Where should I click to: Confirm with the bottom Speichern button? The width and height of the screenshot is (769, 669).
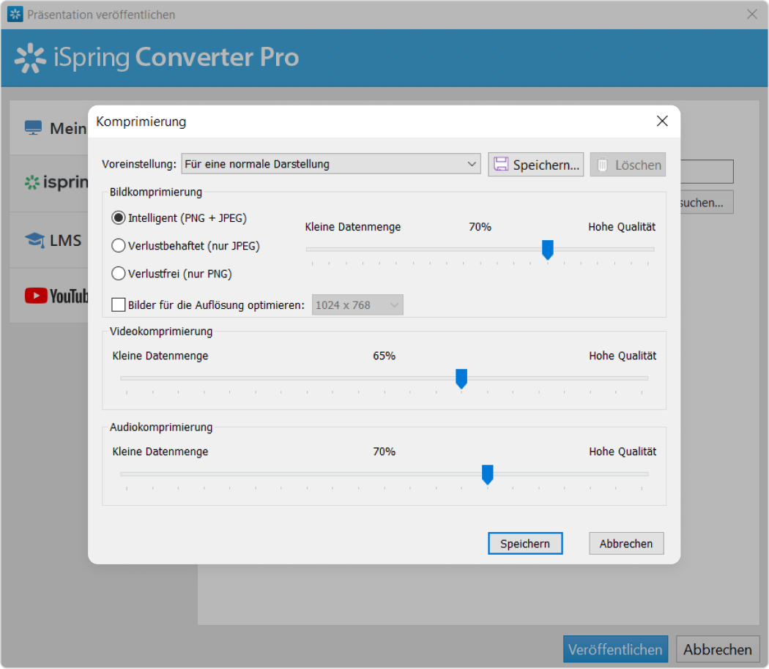[525, 544]
